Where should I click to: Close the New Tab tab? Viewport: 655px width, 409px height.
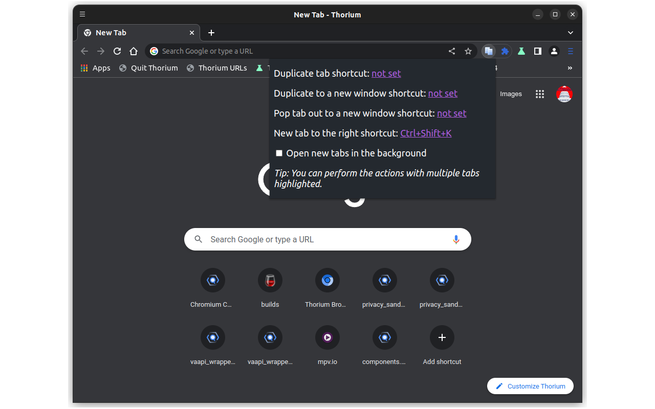tap(192, 33)
